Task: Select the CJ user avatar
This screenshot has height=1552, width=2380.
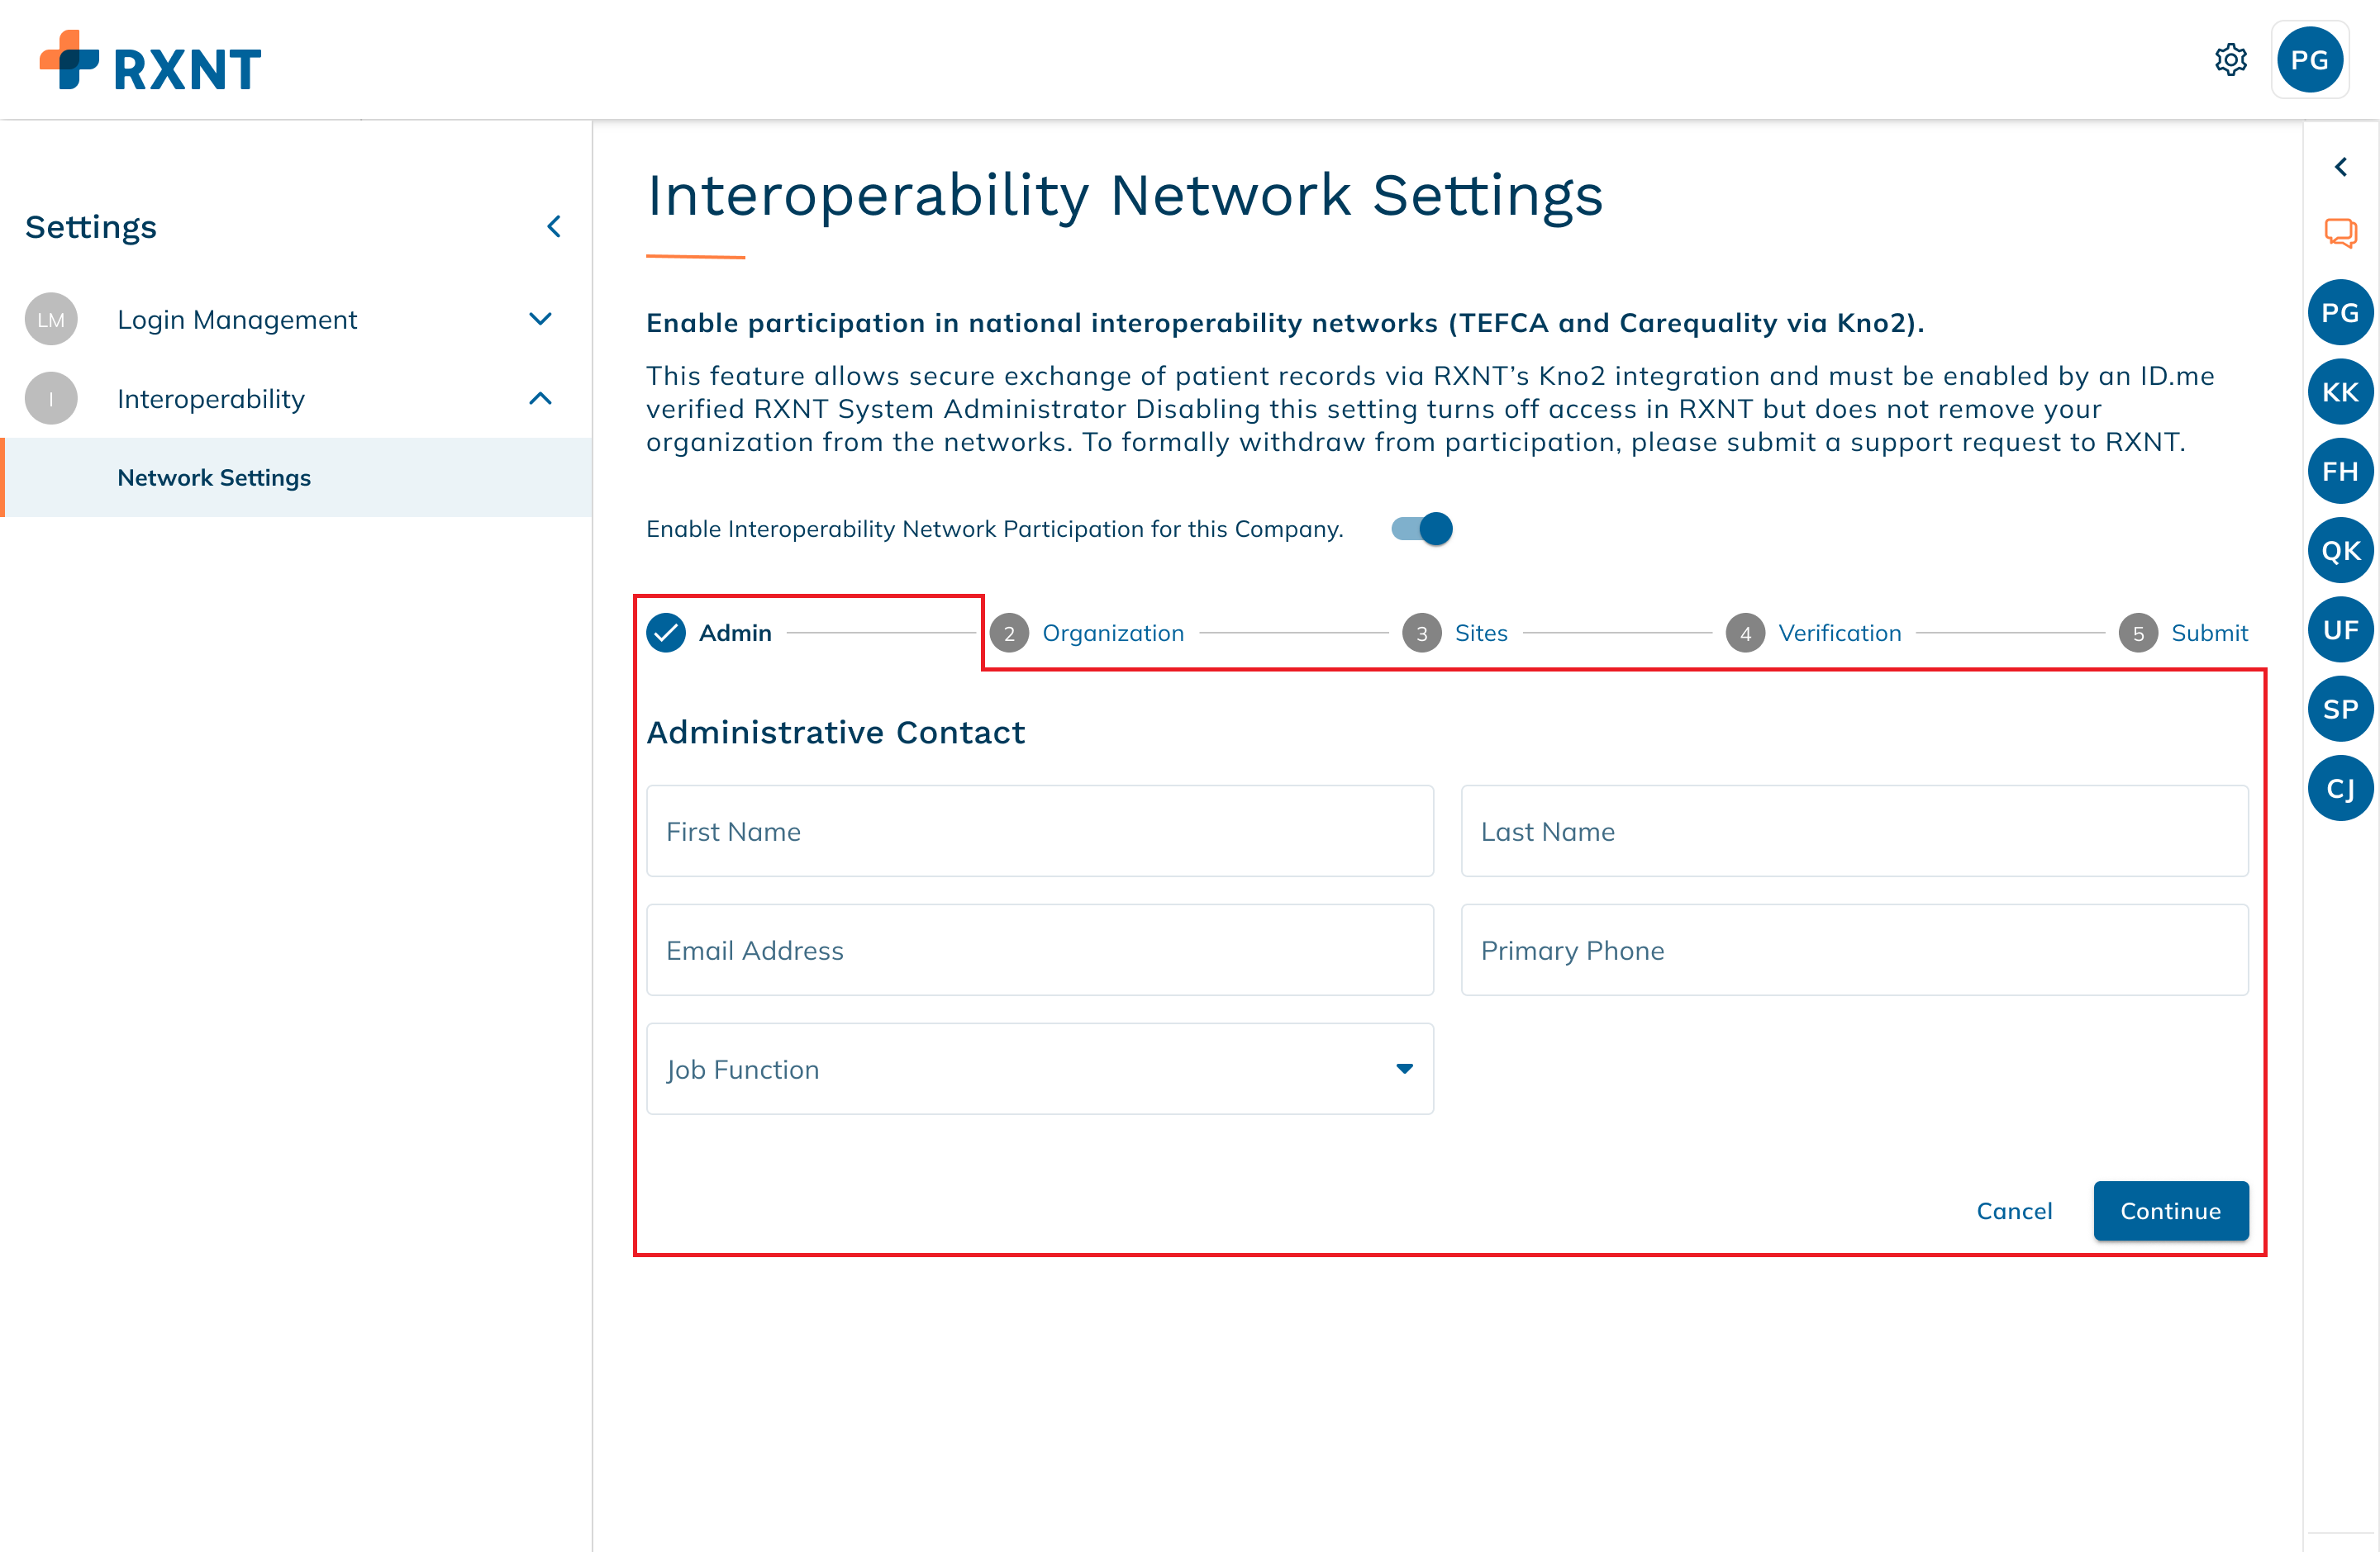Action: coord(2341,789)
